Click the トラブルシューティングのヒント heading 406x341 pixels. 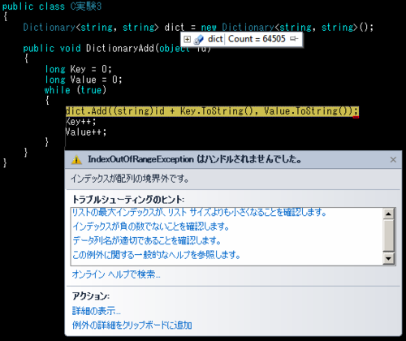(128, 200)
